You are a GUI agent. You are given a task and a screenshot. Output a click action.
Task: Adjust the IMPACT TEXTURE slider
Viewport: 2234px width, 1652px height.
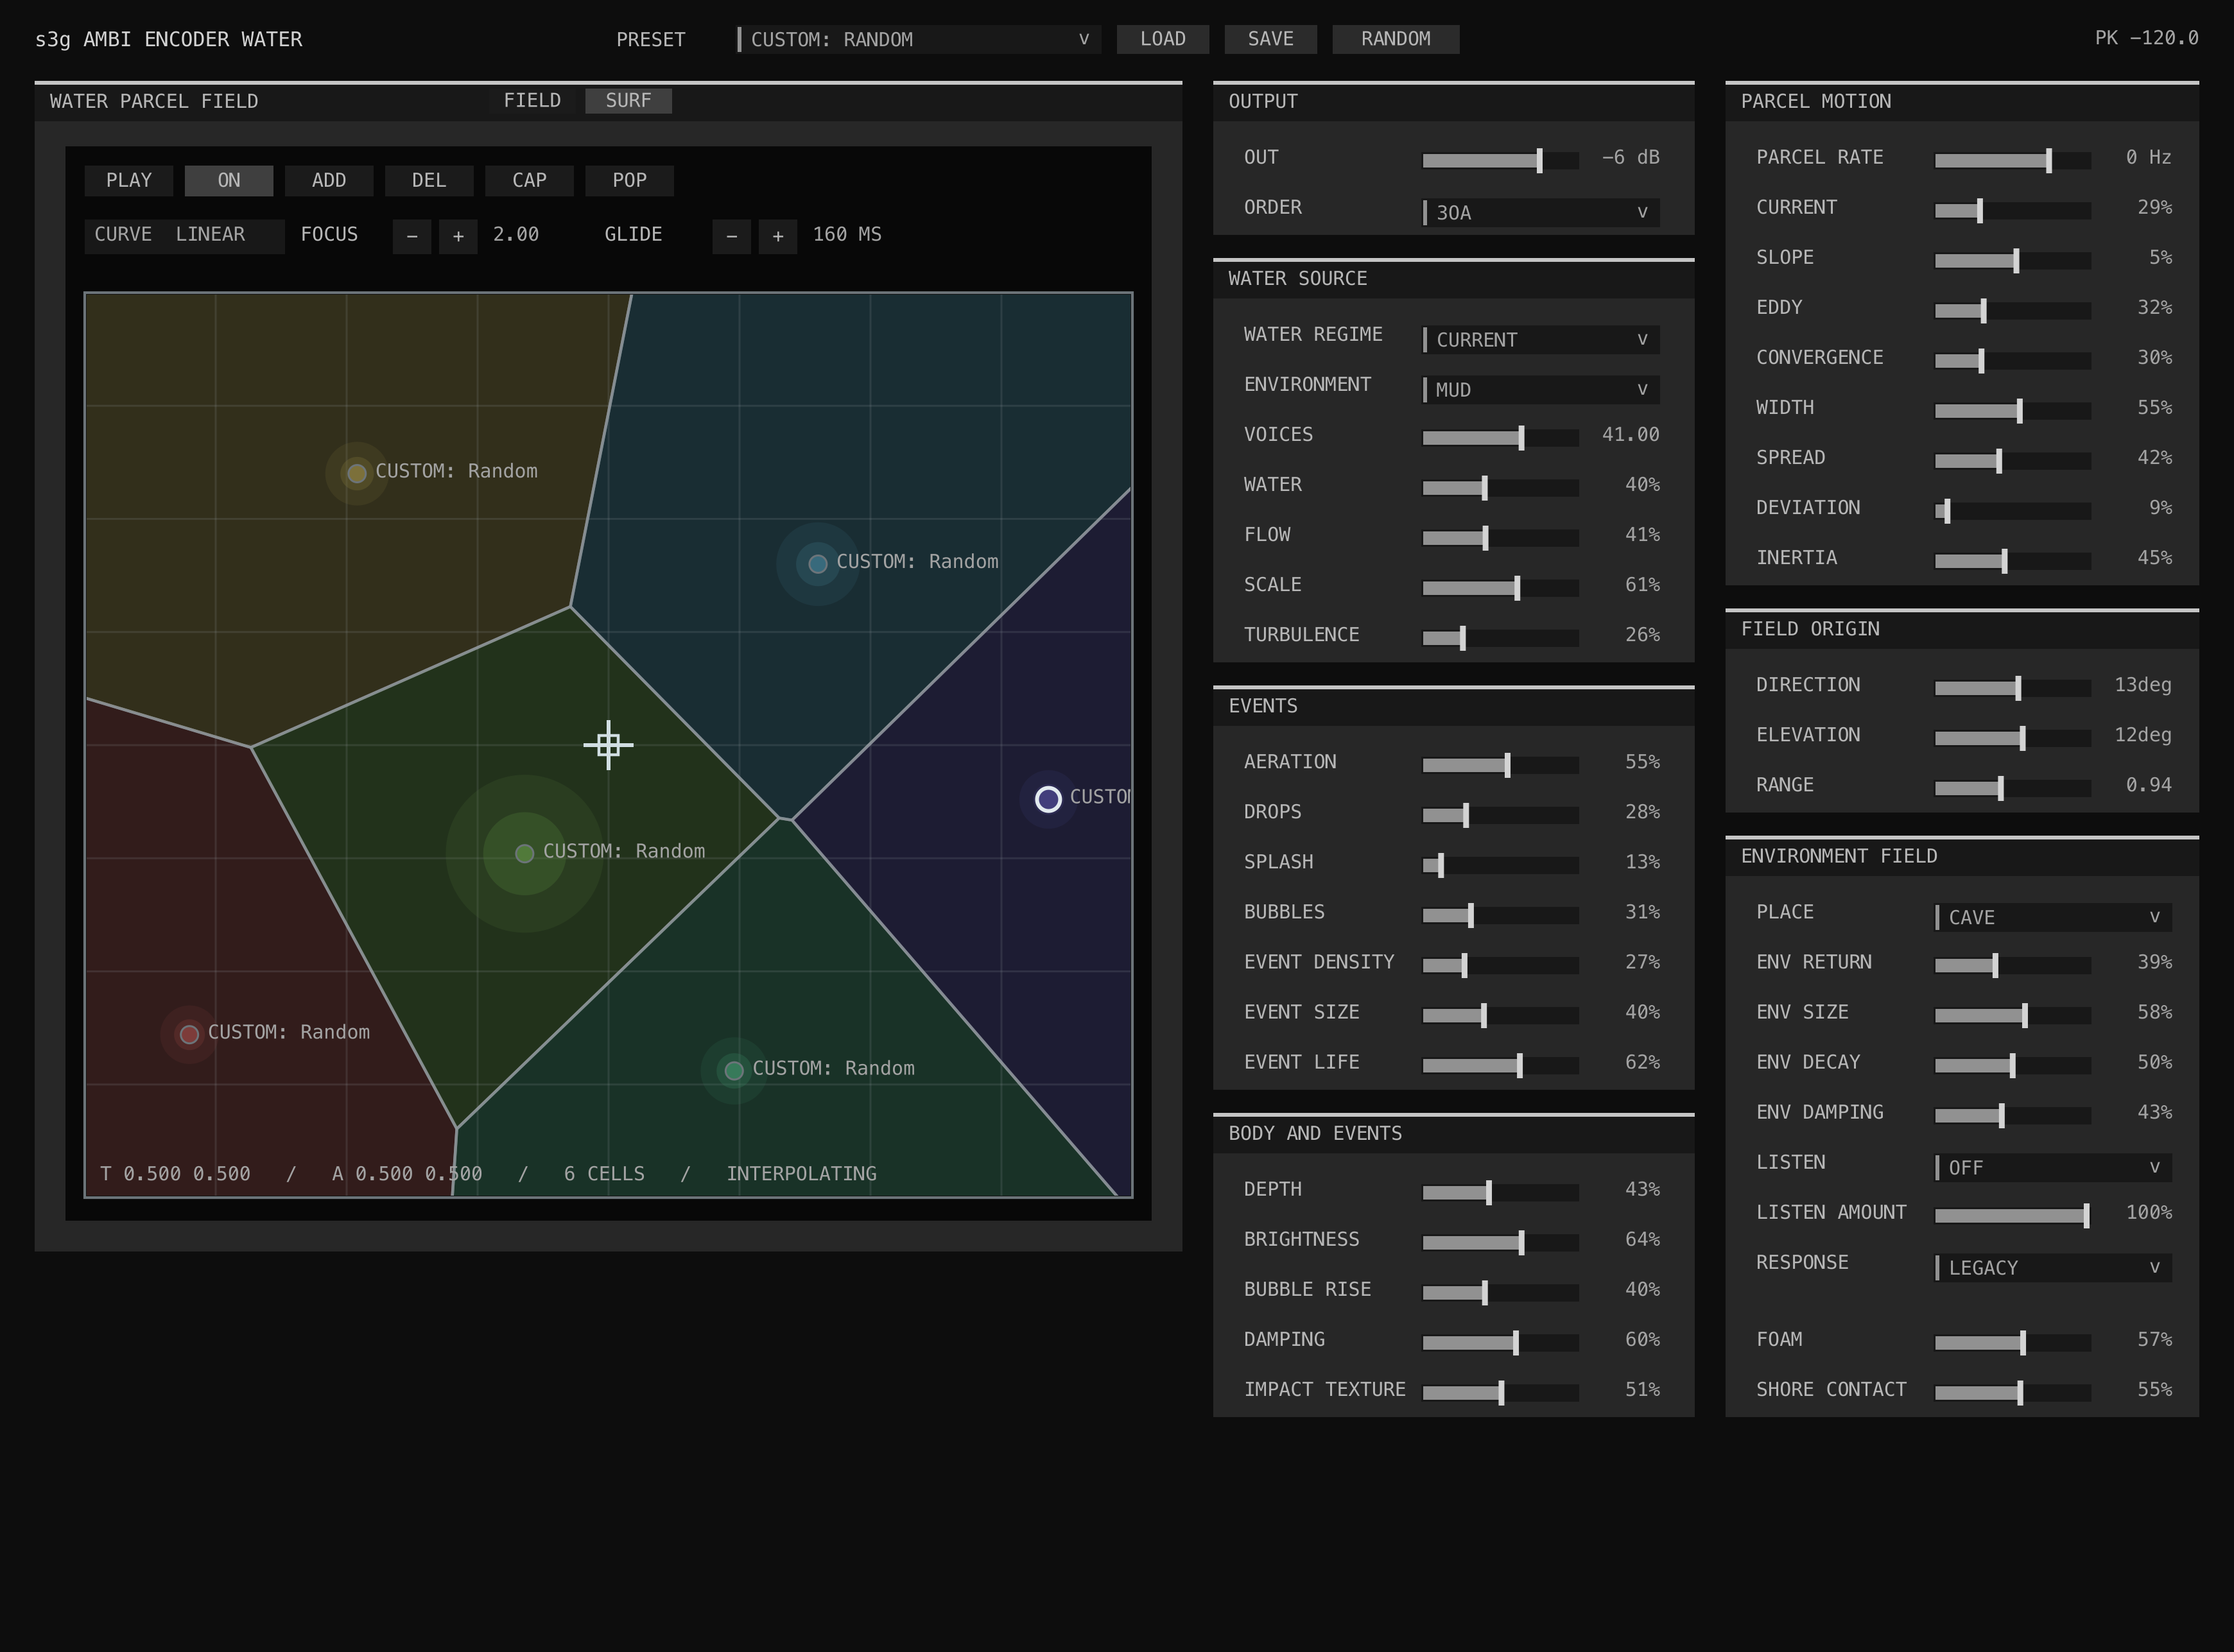[1500, 1392]
